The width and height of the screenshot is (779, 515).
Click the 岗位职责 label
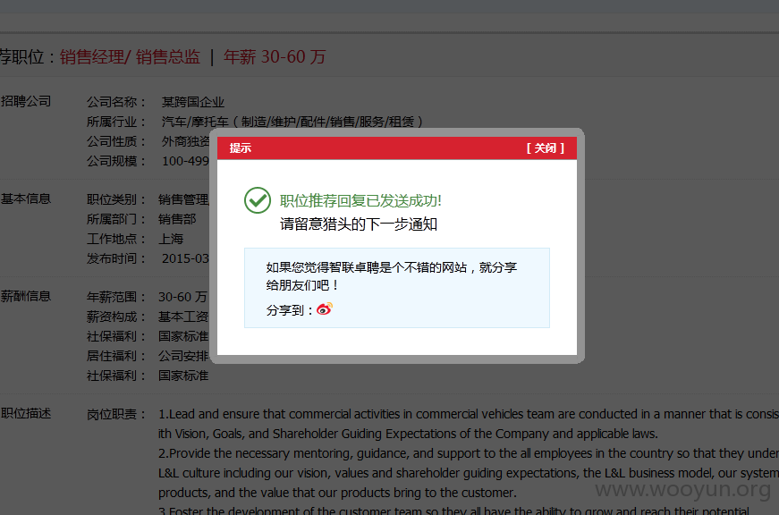(116, 414)
